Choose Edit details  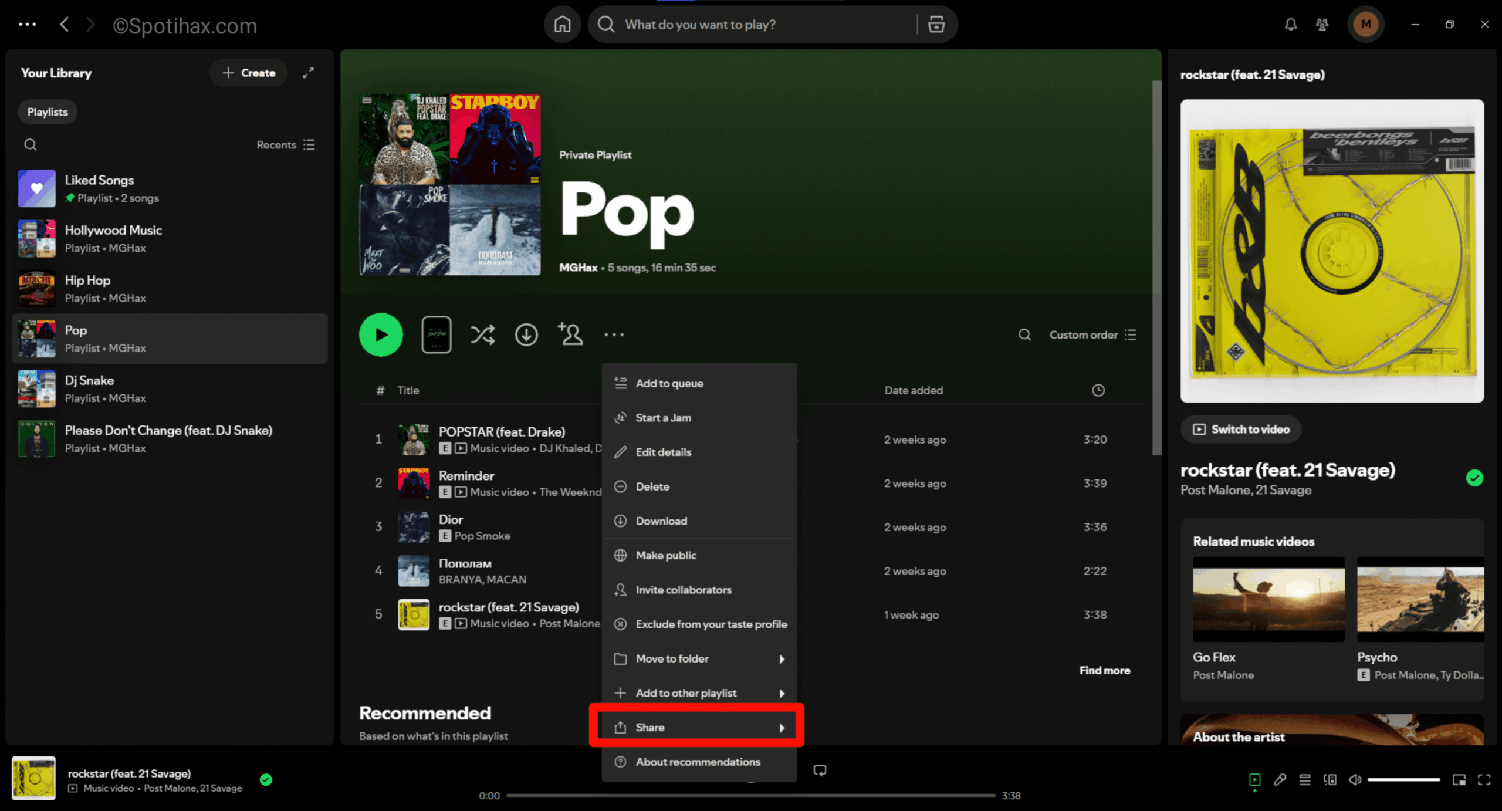(699, 452)
